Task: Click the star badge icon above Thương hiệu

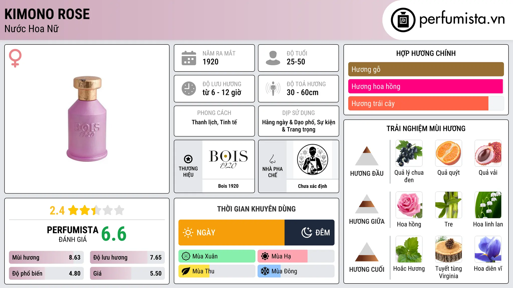Action: 188,159
